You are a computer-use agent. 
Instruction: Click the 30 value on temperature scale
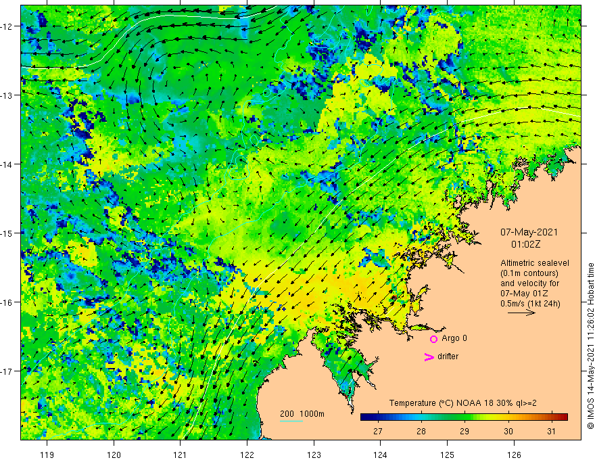(x=508, y=431)
